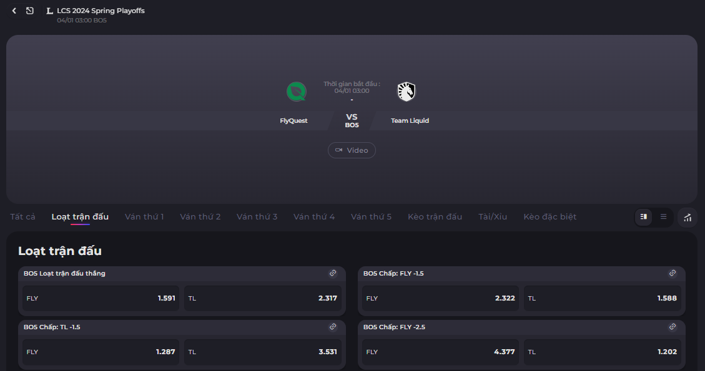Switch to Kèo trận đấu tab
This screenshot has height=371, width=705.
[435, 217]
